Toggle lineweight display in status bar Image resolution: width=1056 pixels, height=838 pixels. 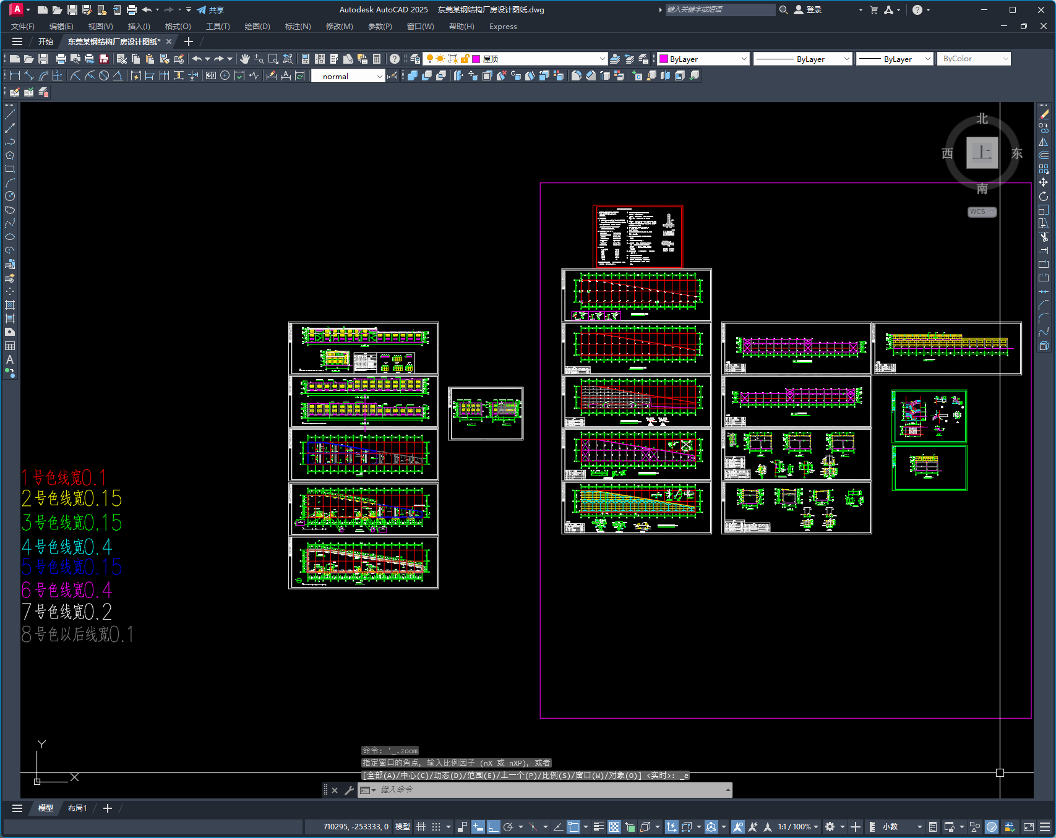point(598,827)
